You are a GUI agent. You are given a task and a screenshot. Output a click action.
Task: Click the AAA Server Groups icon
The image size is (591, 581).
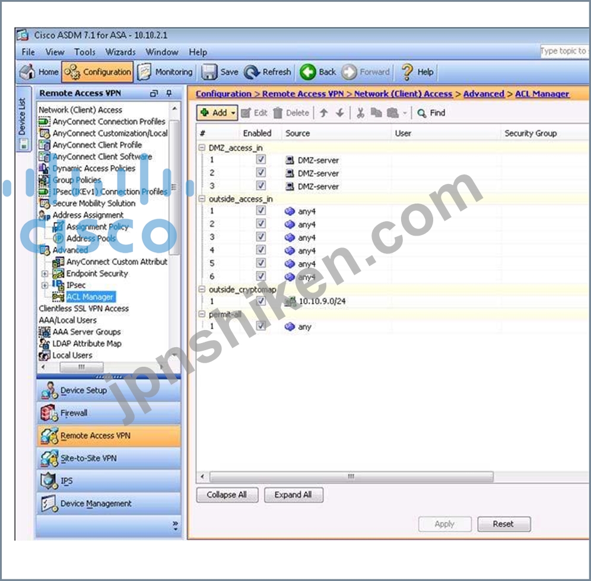coord(44,332)
